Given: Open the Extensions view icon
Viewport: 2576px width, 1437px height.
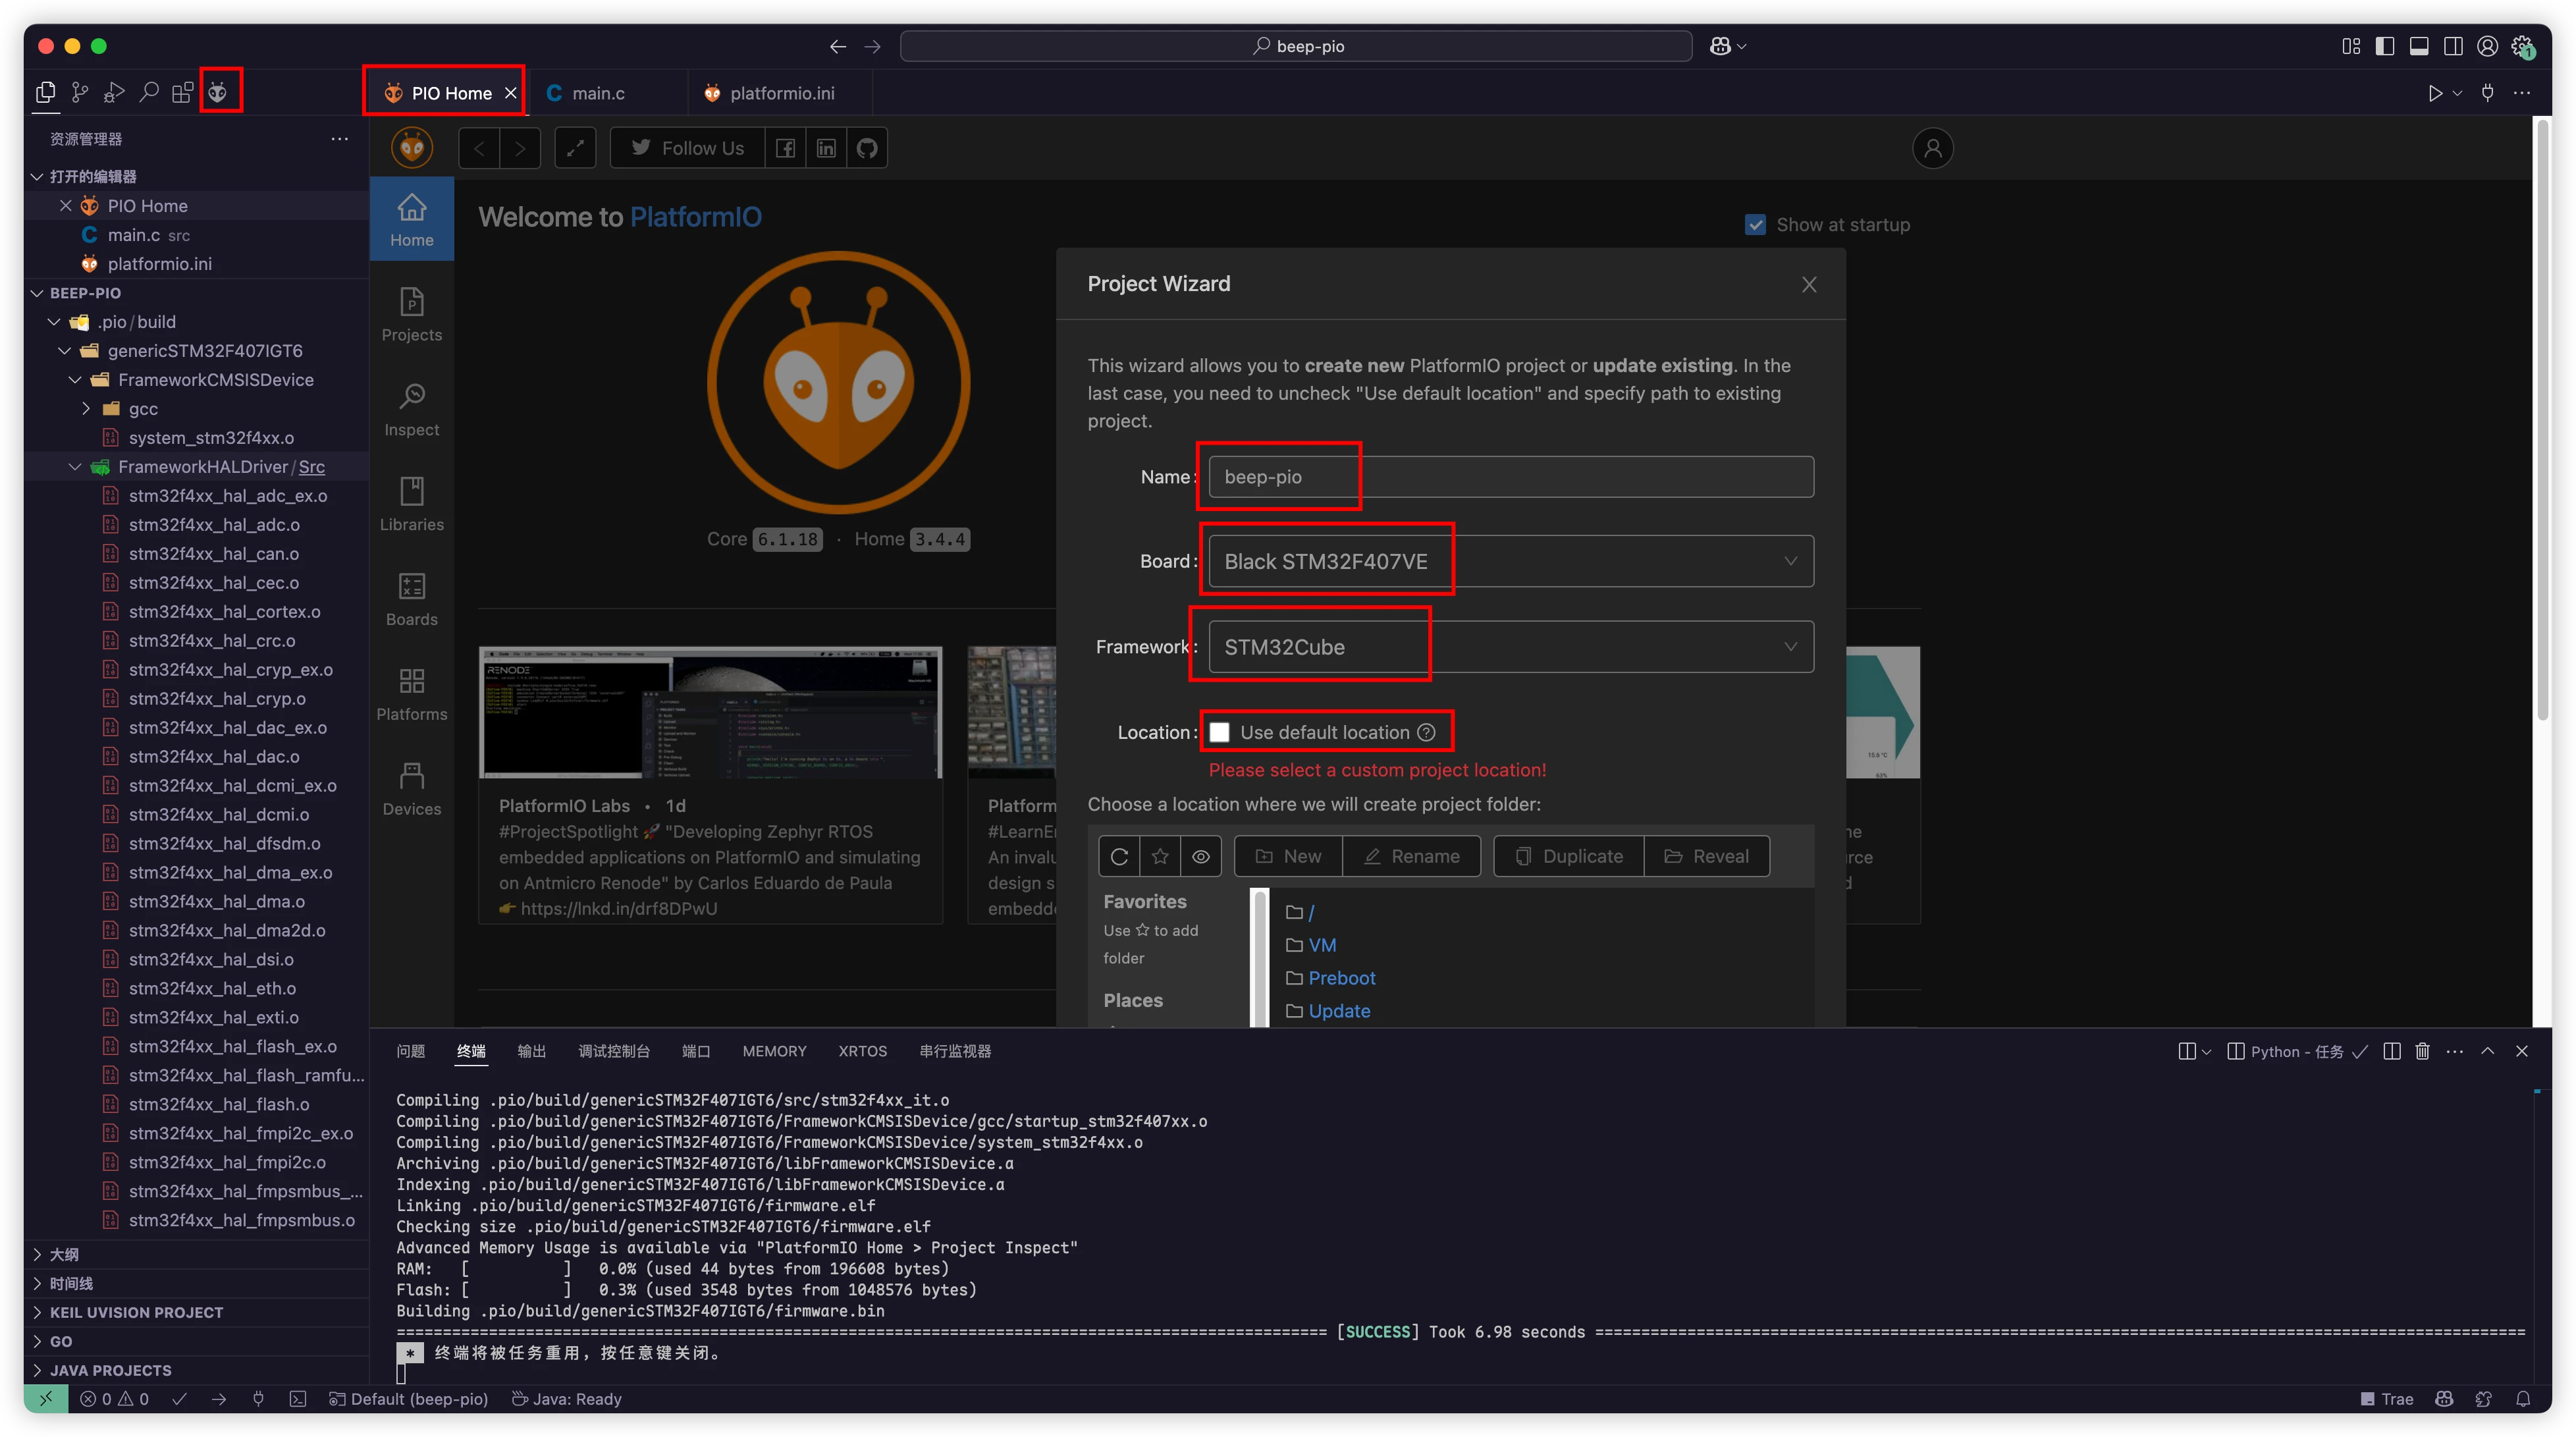Looking at the screenshot, I should coord(183,93).
